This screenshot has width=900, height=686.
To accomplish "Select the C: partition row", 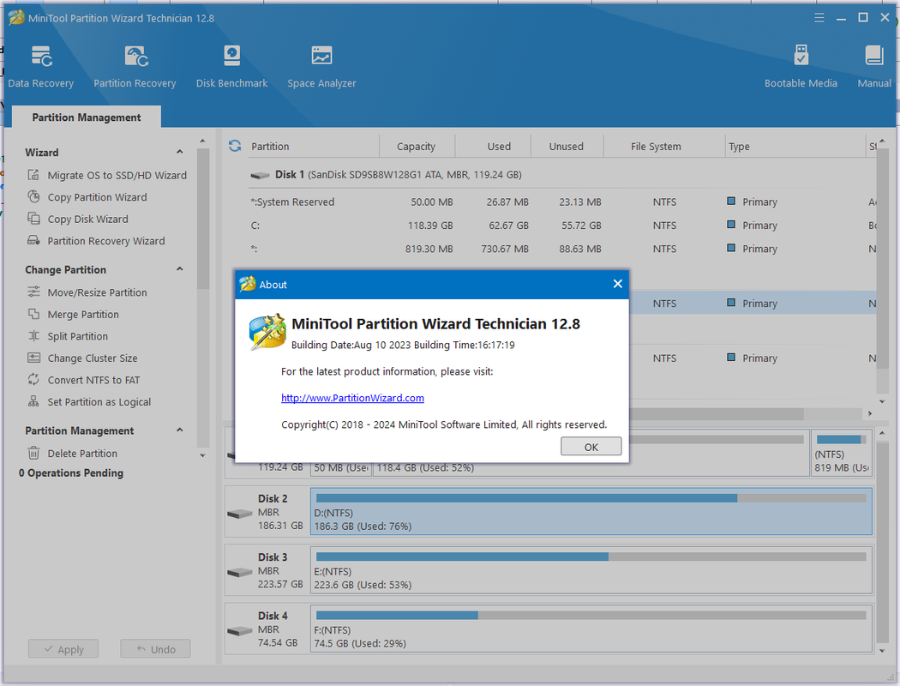I will tap(561, 226).
